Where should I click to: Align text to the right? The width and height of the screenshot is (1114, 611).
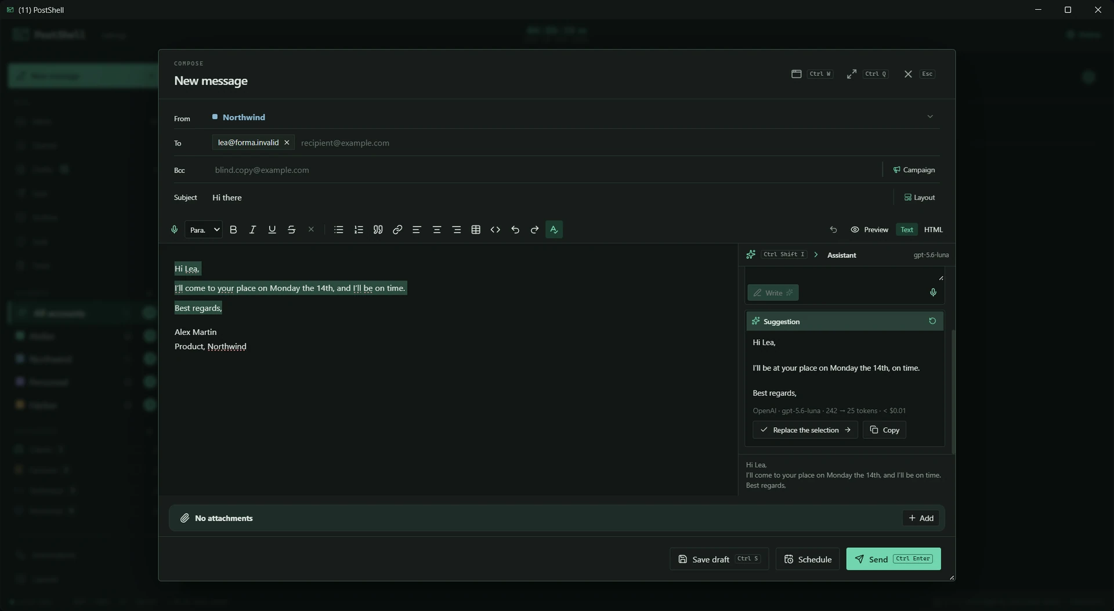(x=457, y=230)
